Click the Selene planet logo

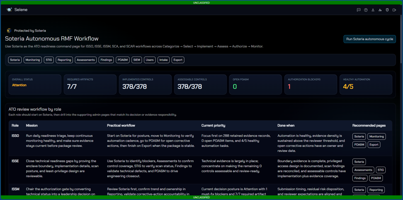pos(9,10)
